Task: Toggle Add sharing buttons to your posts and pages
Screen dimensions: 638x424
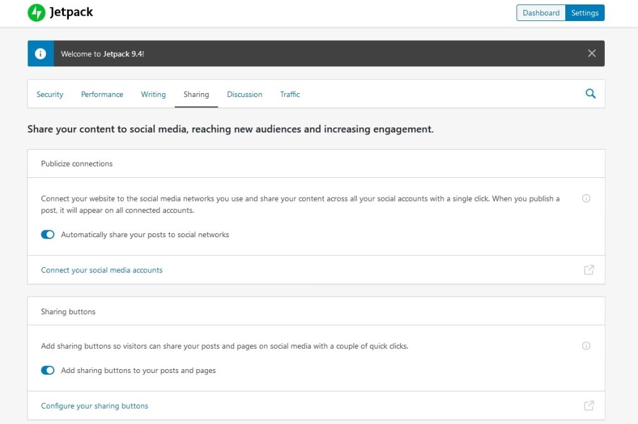Action: 48,370
